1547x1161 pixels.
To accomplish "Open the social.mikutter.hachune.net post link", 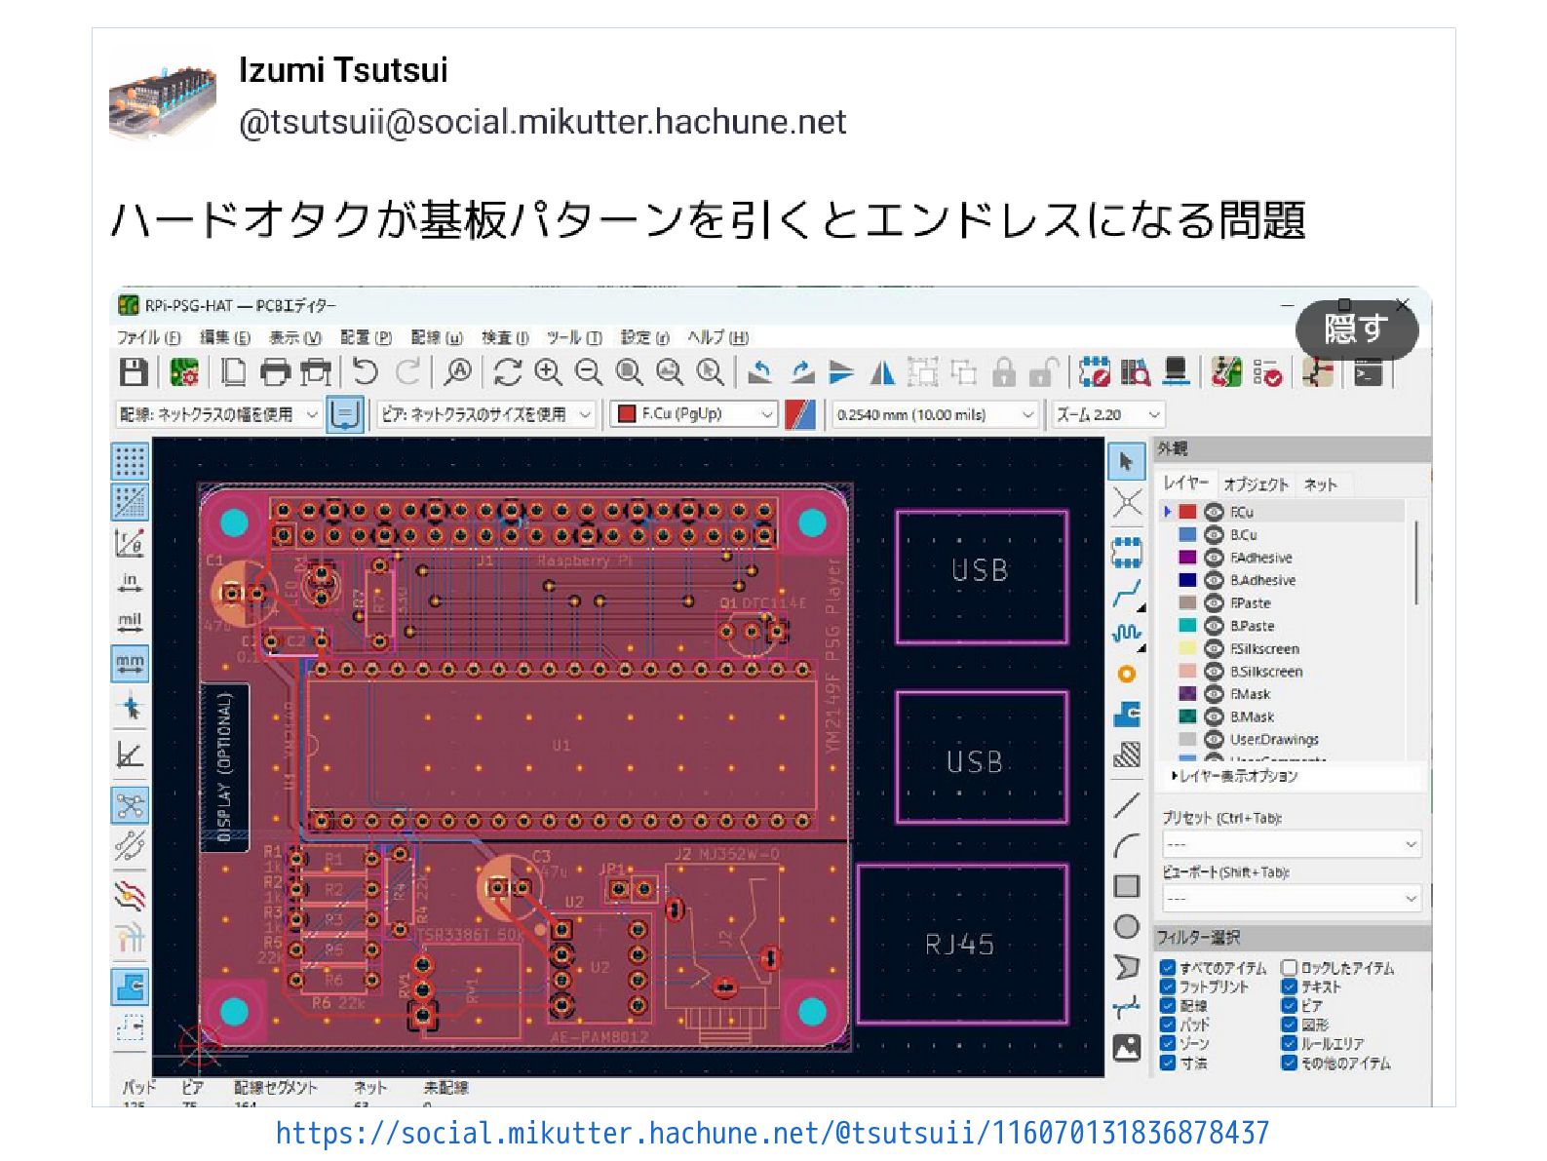I will coord(772,1133).
